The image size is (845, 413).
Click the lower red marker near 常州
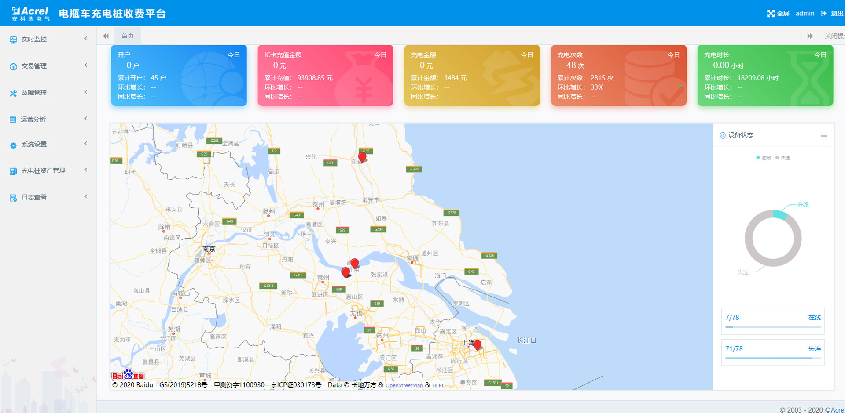(346, 272)
